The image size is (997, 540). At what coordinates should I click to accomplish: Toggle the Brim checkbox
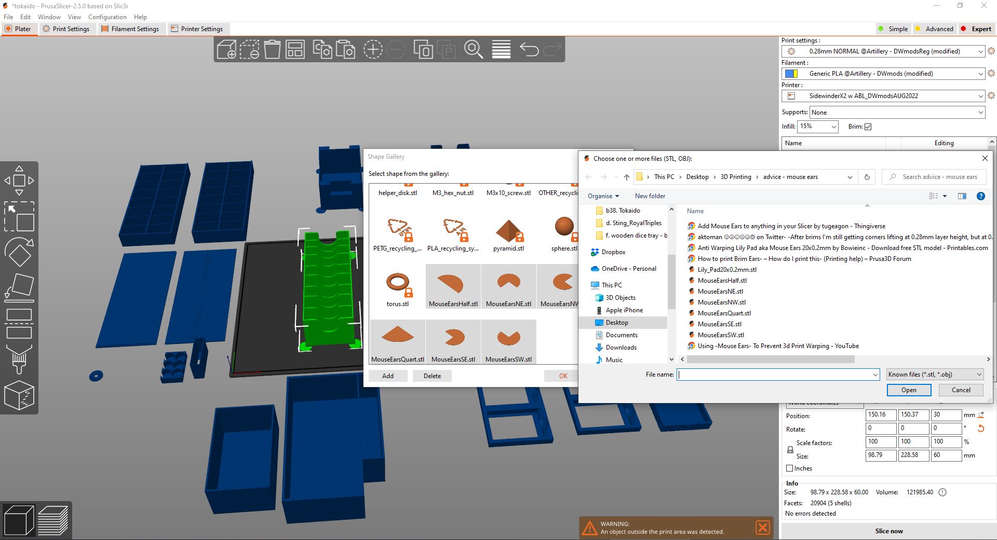click(868, 127)
